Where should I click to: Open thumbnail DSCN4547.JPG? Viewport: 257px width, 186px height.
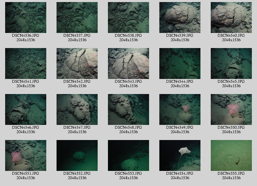pyautogui.click(x=77, y=109)
